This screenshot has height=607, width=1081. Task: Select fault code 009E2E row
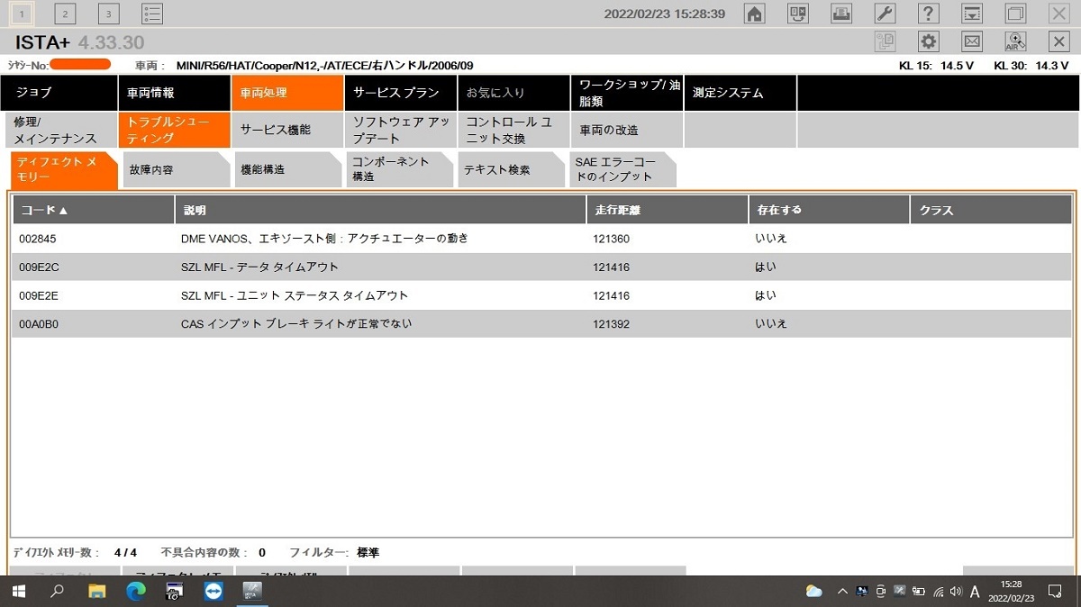click(542, 295)
